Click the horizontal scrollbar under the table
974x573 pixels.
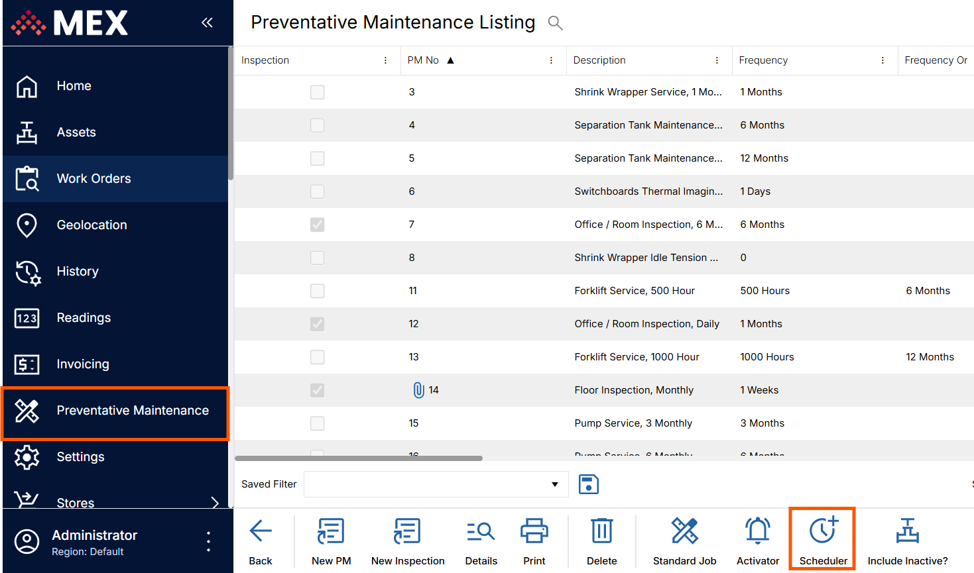click(x=358, y=458)
